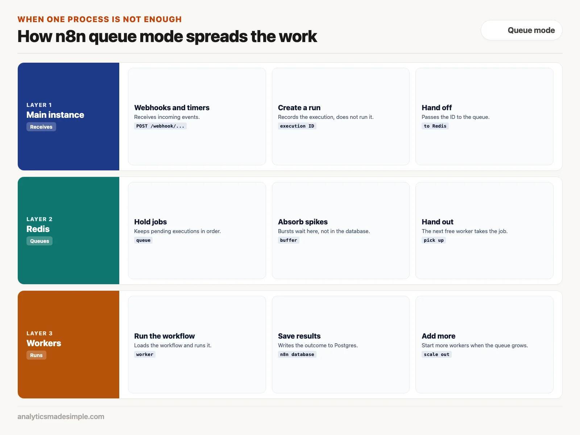Viewport: 580px width, 435px height.
Task: Click the LAYER 2 label
Action: [40, 219]
